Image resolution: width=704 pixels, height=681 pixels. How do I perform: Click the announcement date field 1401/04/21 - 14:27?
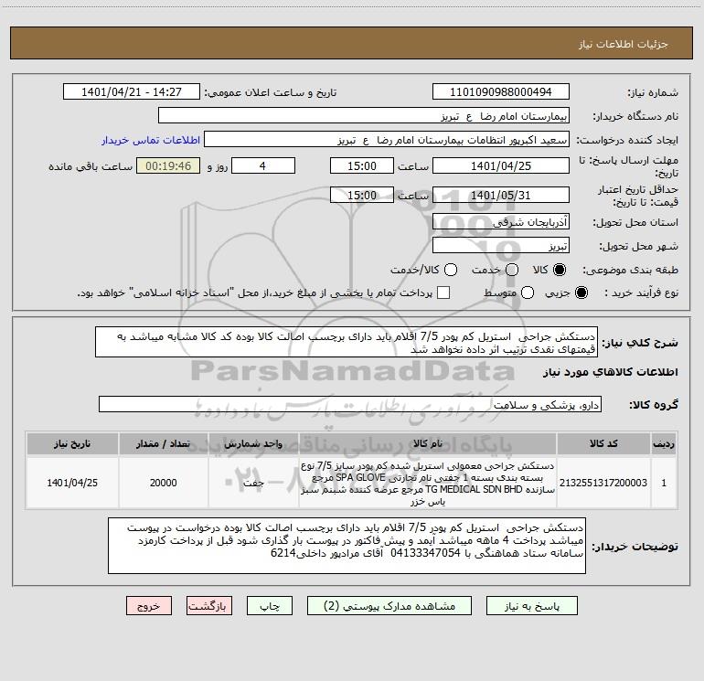click(x=132, y=91)
